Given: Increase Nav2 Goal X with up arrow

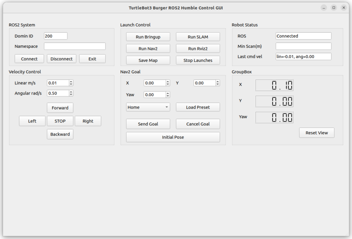Looking at the screenshot, I should coord(168,81).
